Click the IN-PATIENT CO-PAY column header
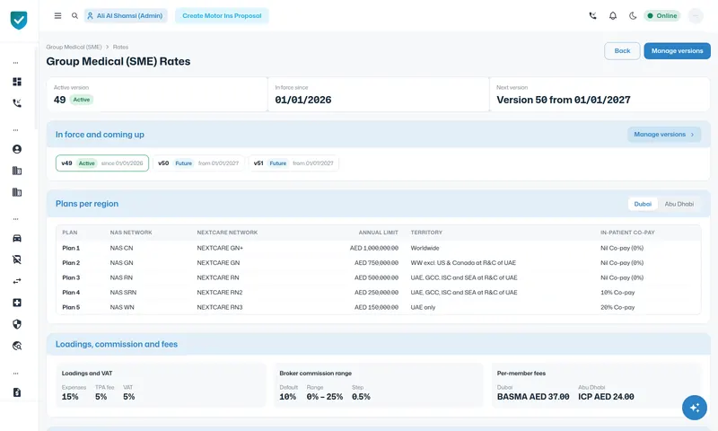The image size is (718, 431). [627, 233]
